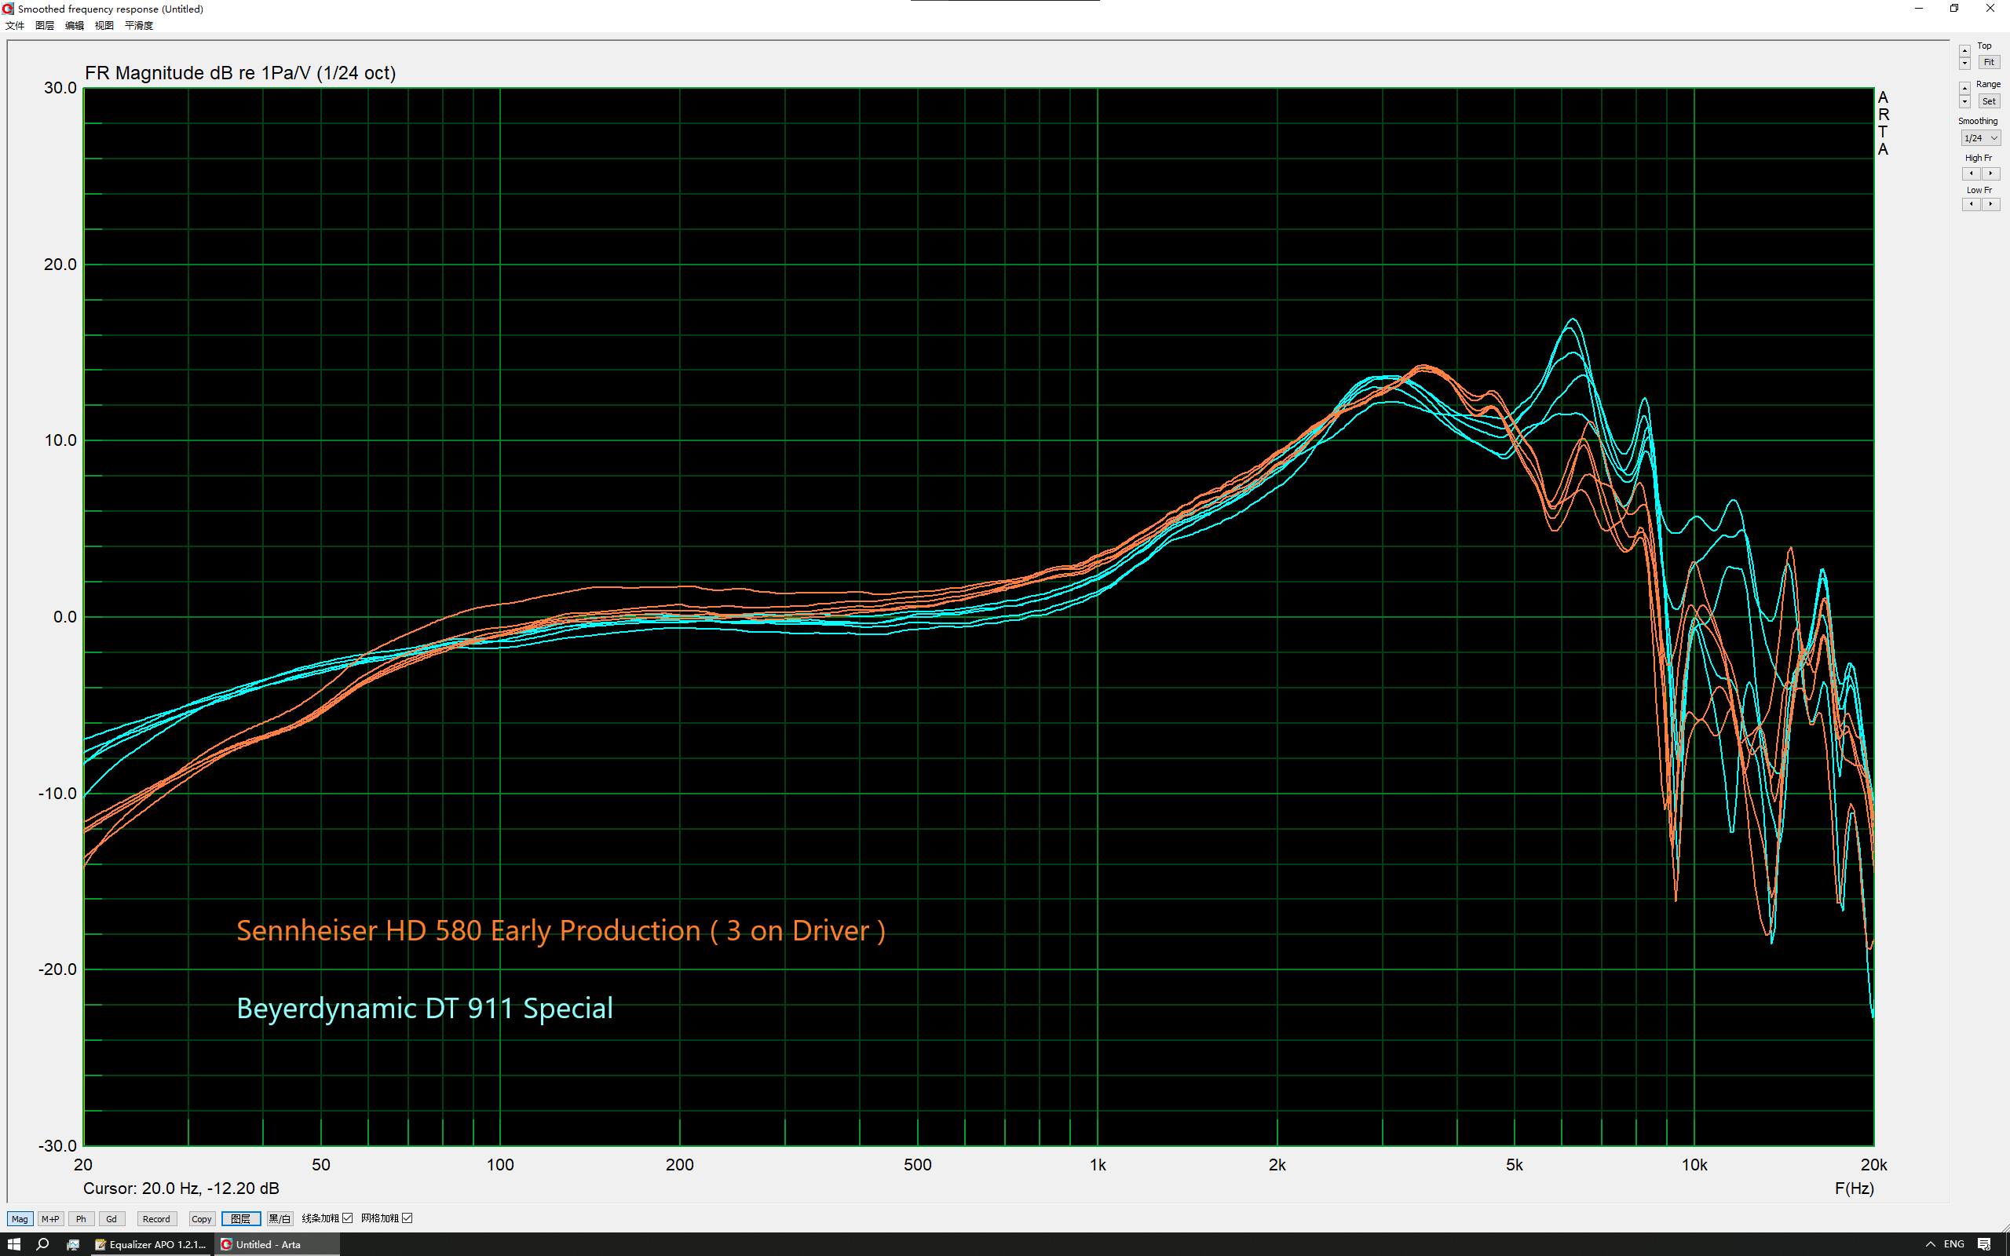Toggle 网格加粗 thick grid checkbox
Screen dimensions: 2010x1256
[407, 1218]
